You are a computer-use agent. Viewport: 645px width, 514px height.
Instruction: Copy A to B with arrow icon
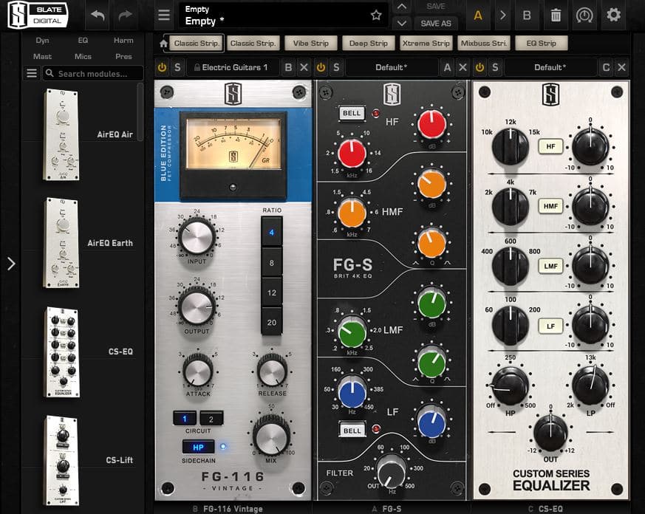click(x=502, y=16)
